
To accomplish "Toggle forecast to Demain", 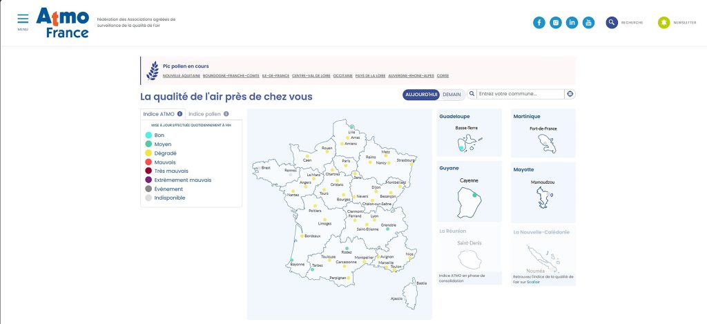I will coord(452,94).
